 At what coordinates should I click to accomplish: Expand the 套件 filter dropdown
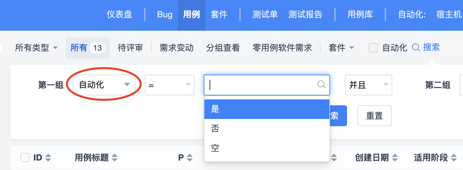tap(341, 48)
